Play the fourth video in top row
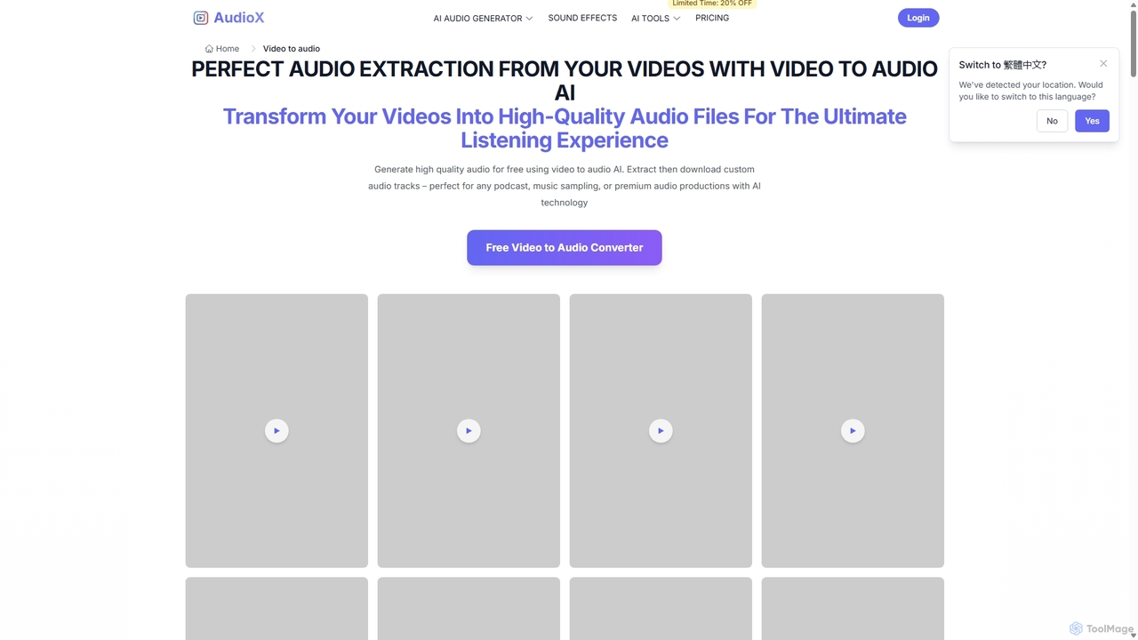 coord(853,431)
